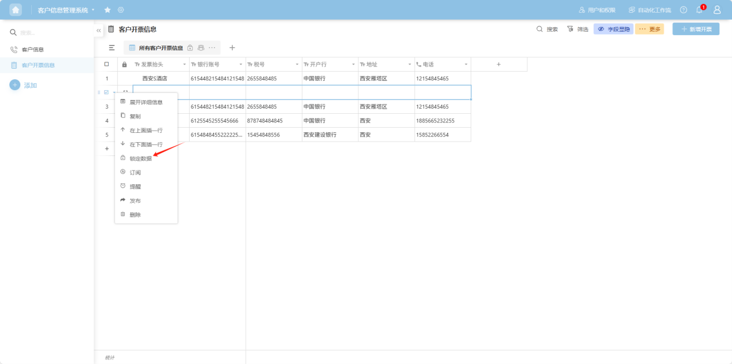
Task: Click the 新增开票 button
Action: point(696,29)
